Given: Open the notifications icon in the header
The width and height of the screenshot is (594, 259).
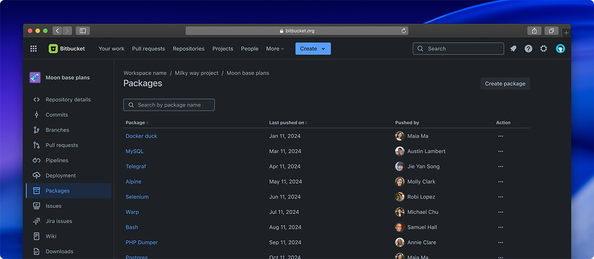Looking at the screenshot, I should [513, 49].
